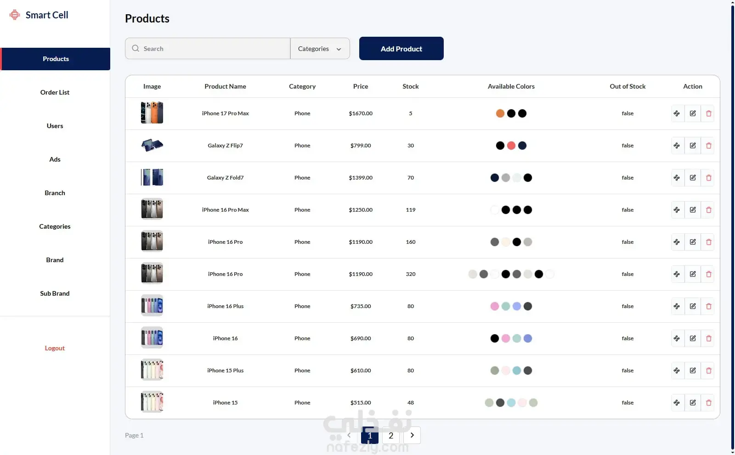Image resolution: width=735 pixels, height=455 pixels.
Task: Click the Smart Cell logo icon
Action: [15, 15]
